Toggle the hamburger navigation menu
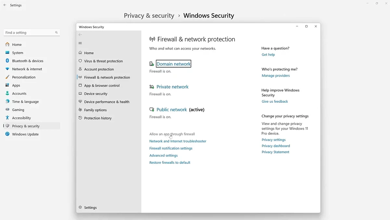Screen dimensions: 390x220 click(80, 43)
